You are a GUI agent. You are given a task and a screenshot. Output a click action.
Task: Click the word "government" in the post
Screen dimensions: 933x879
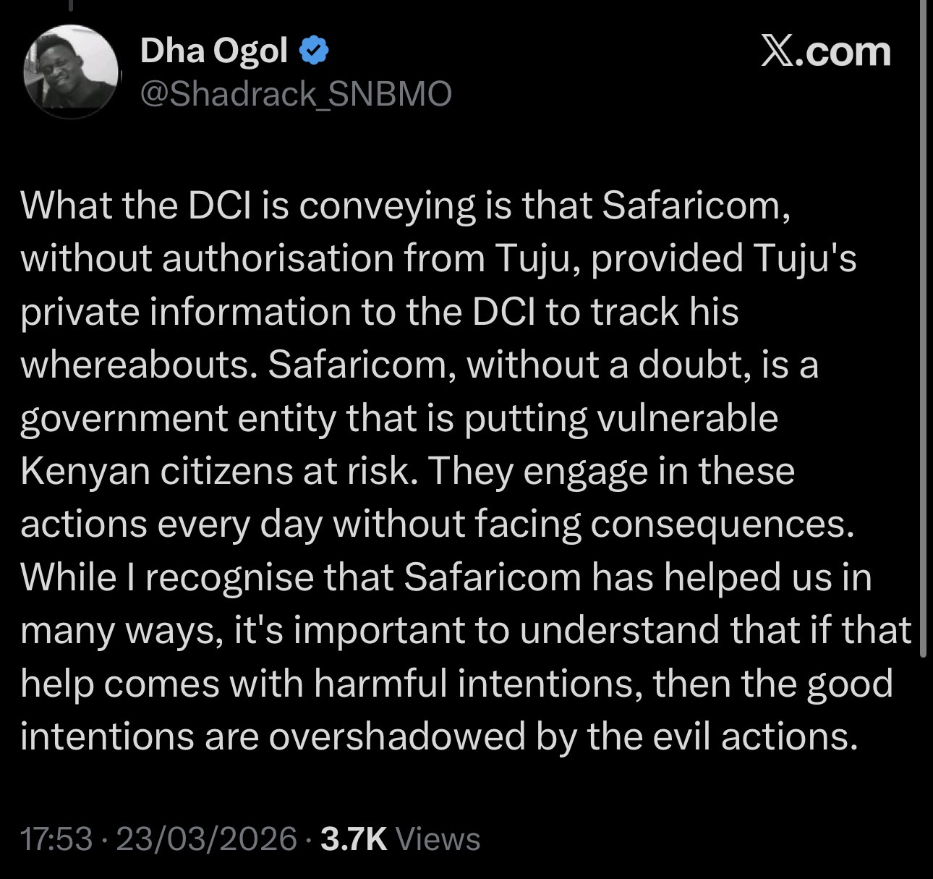coord(123,418)
